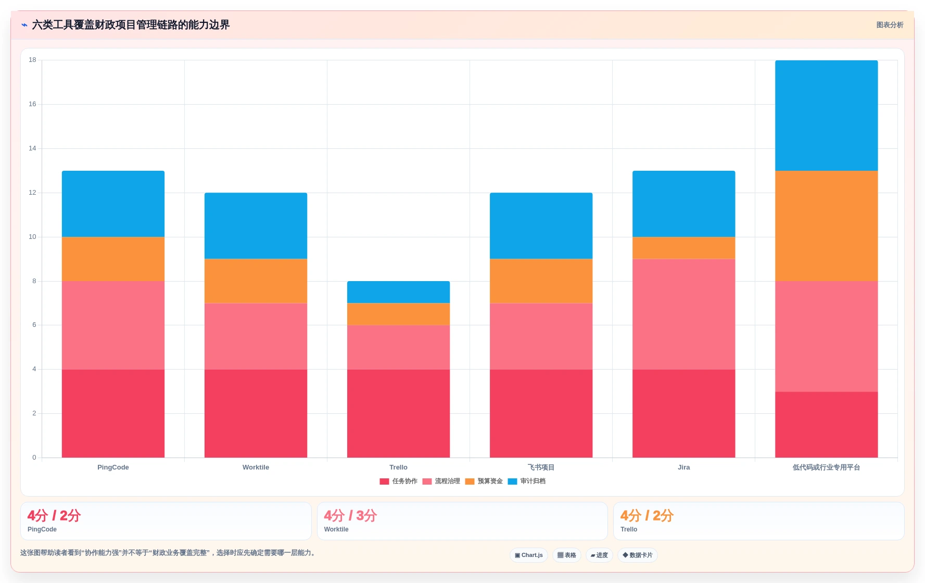Image resolution: width=925 pixels, height=583 pixels.
Task: Click the PingCode red 任务协作 bar segment
Action: 113,414
